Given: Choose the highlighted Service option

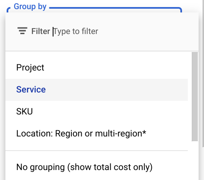Looking at the screenshot, I should pos(97,90).
